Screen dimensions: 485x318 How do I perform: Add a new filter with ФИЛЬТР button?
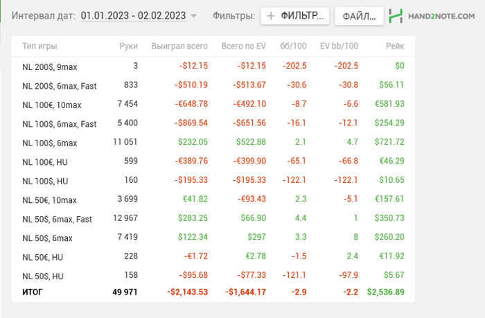pyautogui.click(x=295, y=16)
